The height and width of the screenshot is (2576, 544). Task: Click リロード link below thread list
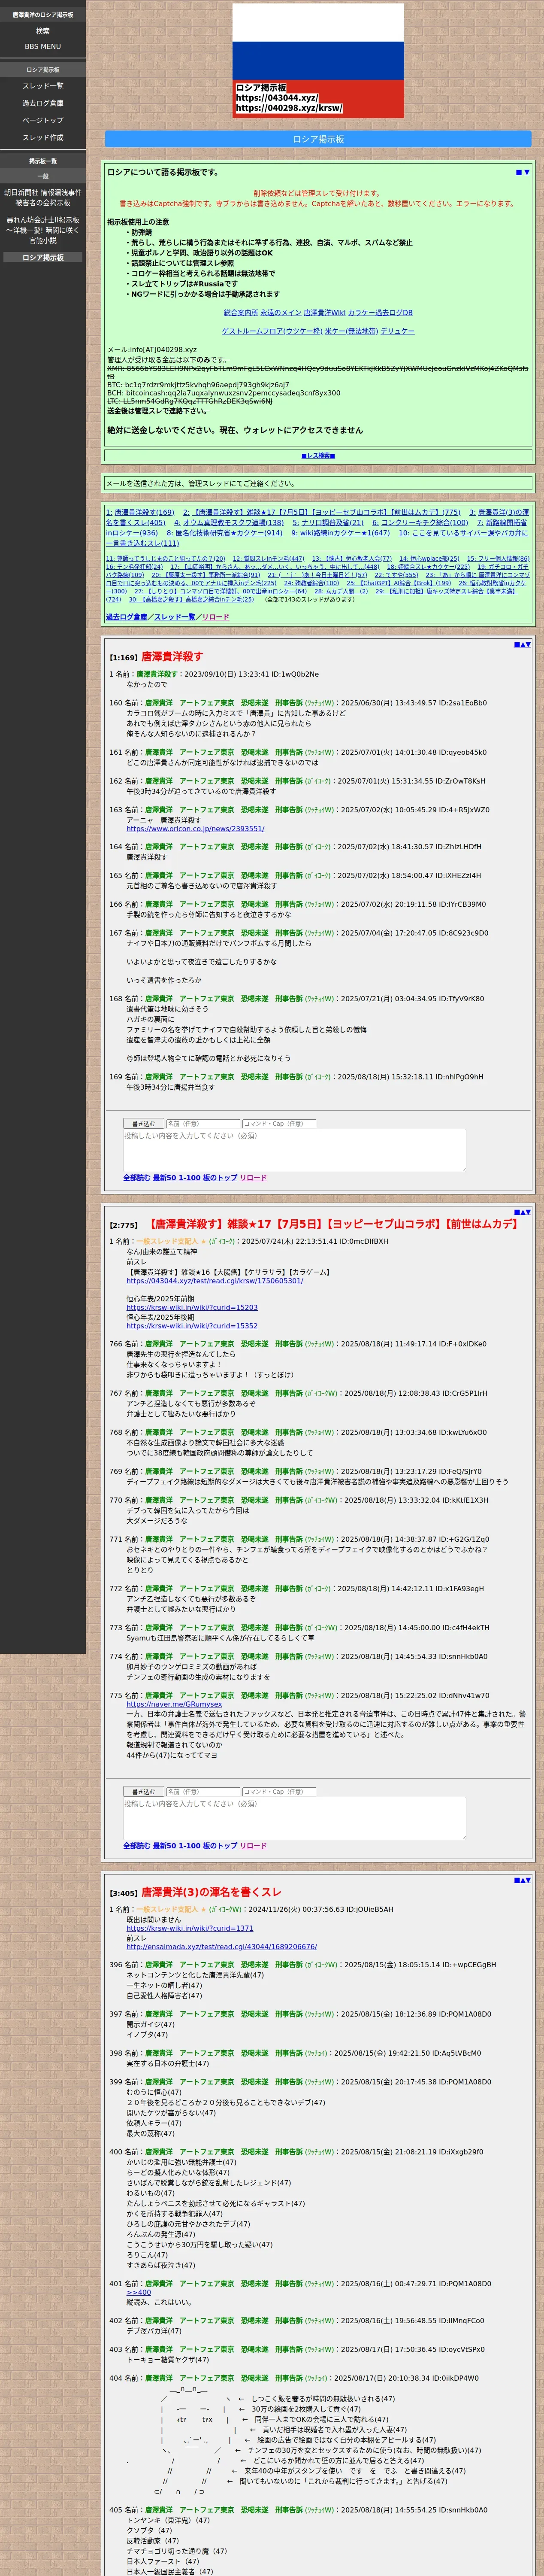point(215,617)
